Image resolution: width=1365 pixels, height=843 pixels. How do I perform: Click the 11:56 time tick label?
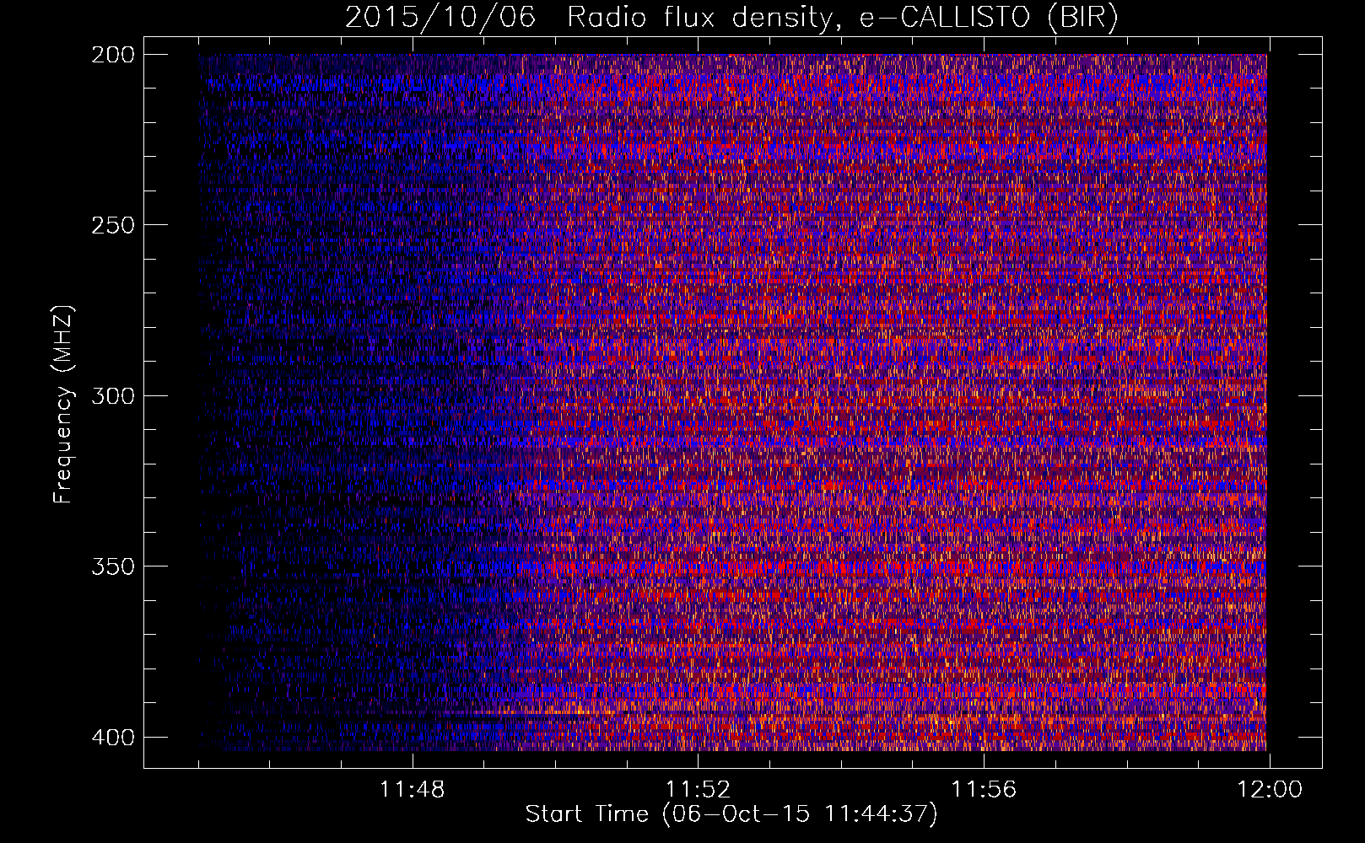coord(984,790)
